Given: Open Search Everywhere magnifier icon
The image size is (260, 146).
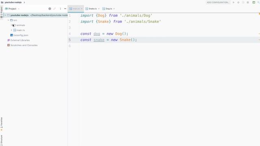Looking at the screenshot, I should click(258, 2).
